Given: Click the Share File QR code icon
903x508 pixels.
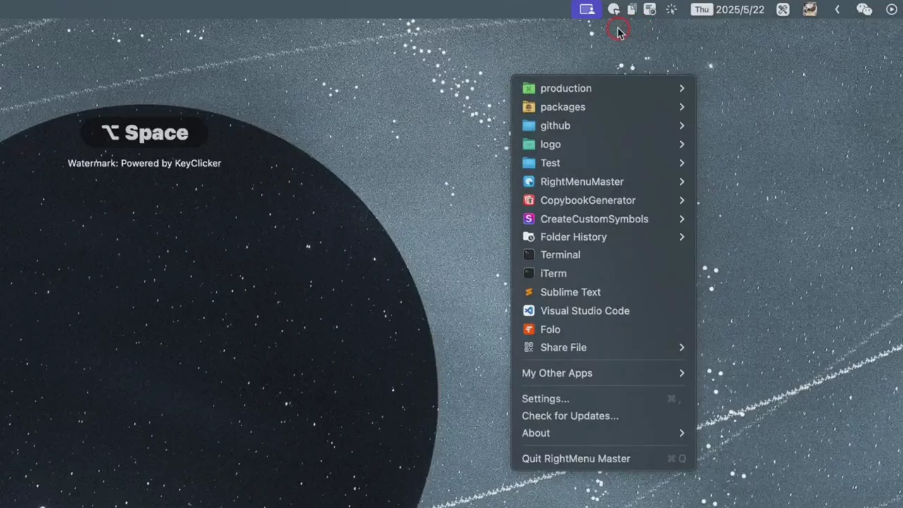Looking at the screenshot, I should click(x=528, y=347).
